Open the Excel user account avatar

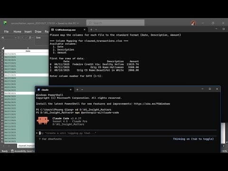click(193, 23)
